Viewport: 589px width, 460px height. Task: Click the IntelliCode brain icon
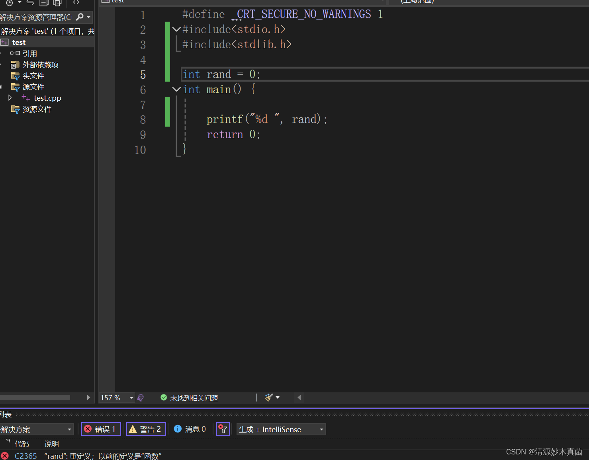pyautogui.click(x=140, y=398)
